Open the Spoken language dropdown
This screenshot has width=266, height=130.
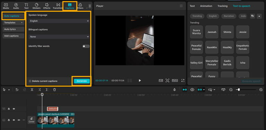59,21
